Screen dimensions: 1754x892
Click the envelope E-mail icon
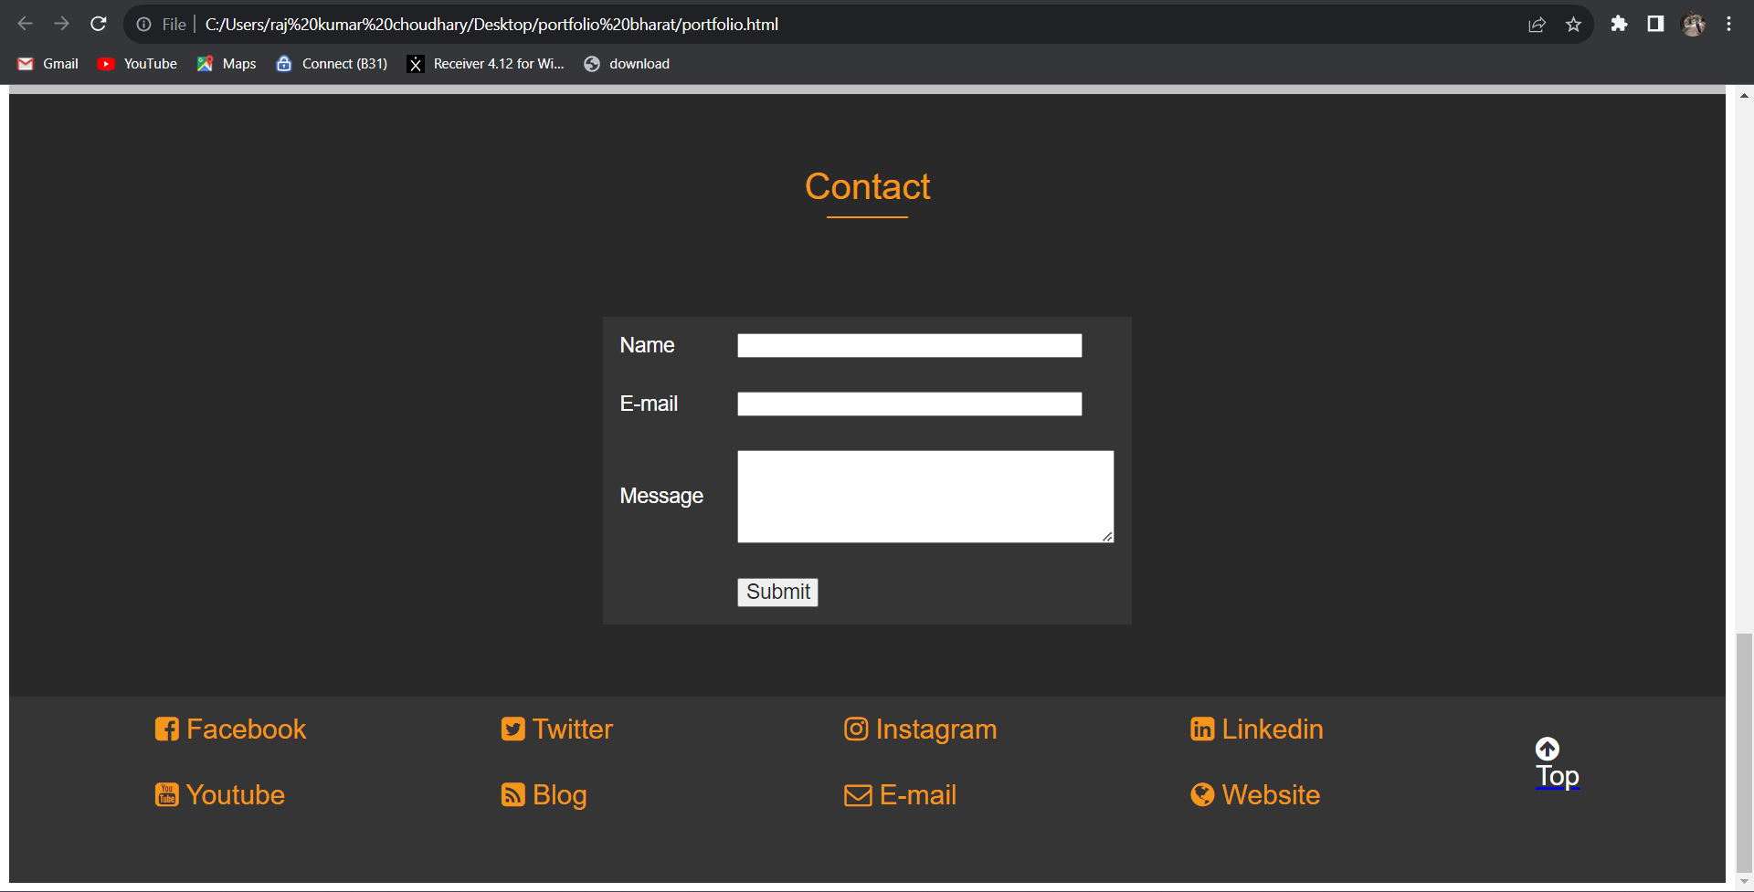(x=857, y=794)
